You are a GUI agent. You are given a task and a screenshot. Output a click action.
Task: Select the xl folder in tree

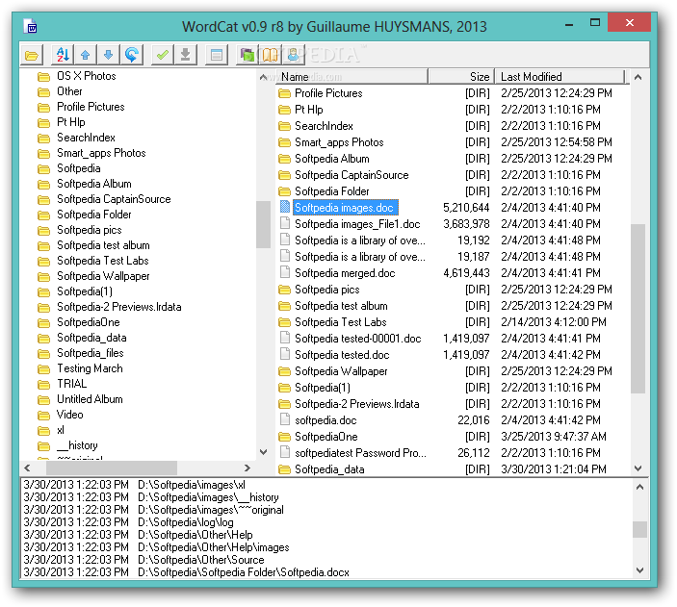61,430
